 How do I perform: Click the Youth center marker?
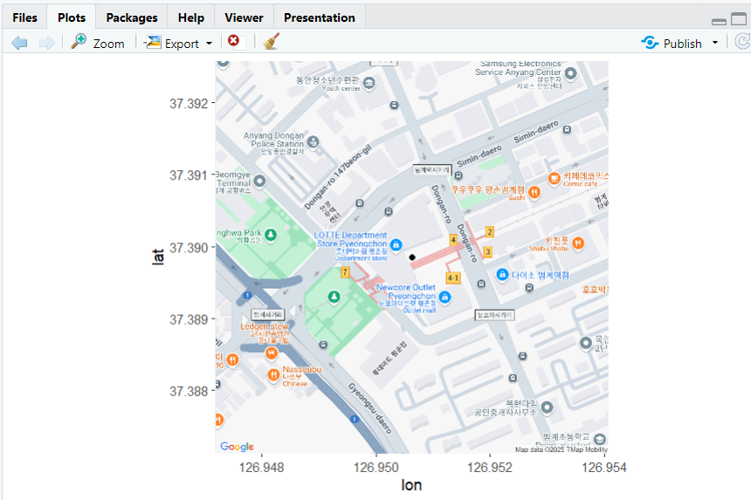[x=369, y=83]
